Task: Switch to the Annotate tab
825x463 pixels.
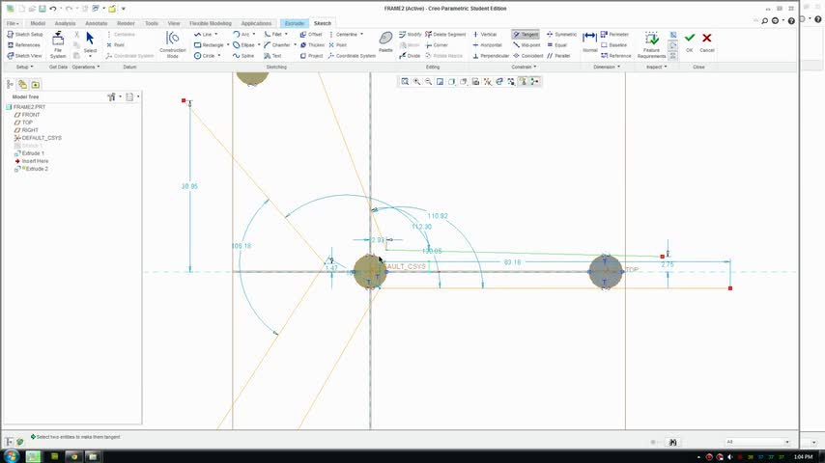Action: (97, 23)
